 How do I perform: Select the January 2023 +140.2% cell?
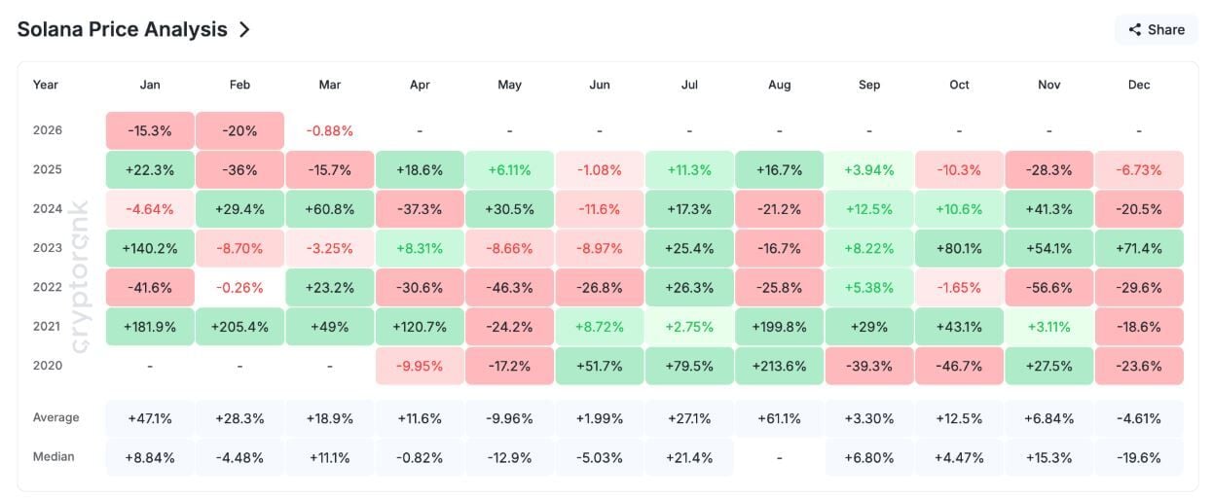[x=150, y=248]
